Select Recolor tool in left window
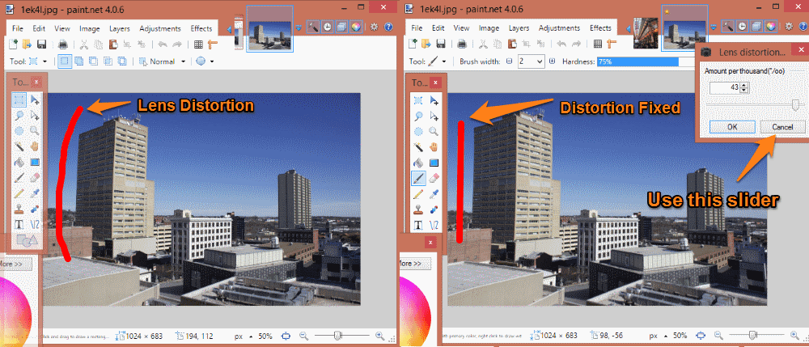 coord(35,209)
